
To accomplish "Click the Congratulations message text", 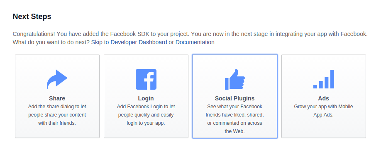I will tap(190, 38).
